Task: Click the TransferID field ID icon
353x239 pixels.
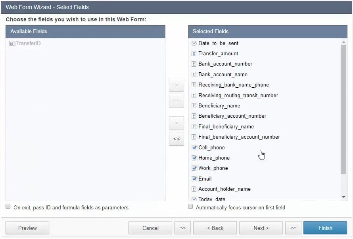Action: click(x=12, y=43)
